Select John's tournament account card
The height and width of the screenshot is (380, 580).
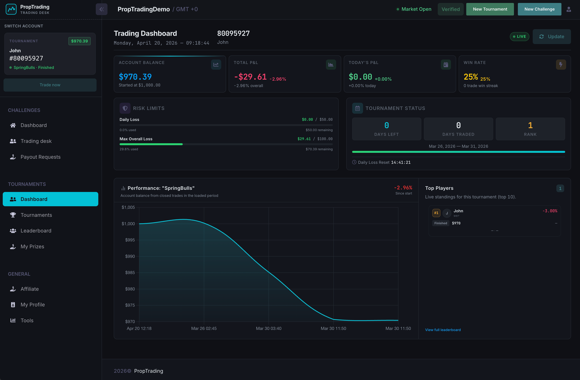pyautogui.click(x=50, y=54)
